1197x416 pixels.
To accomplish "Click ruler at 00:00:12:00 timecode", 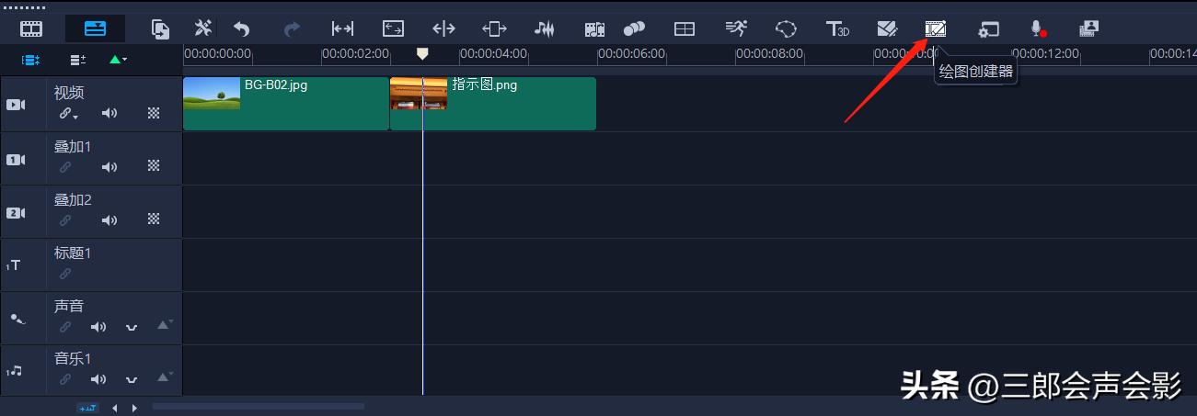I will pyautogui.click(x=1045, y=54).
